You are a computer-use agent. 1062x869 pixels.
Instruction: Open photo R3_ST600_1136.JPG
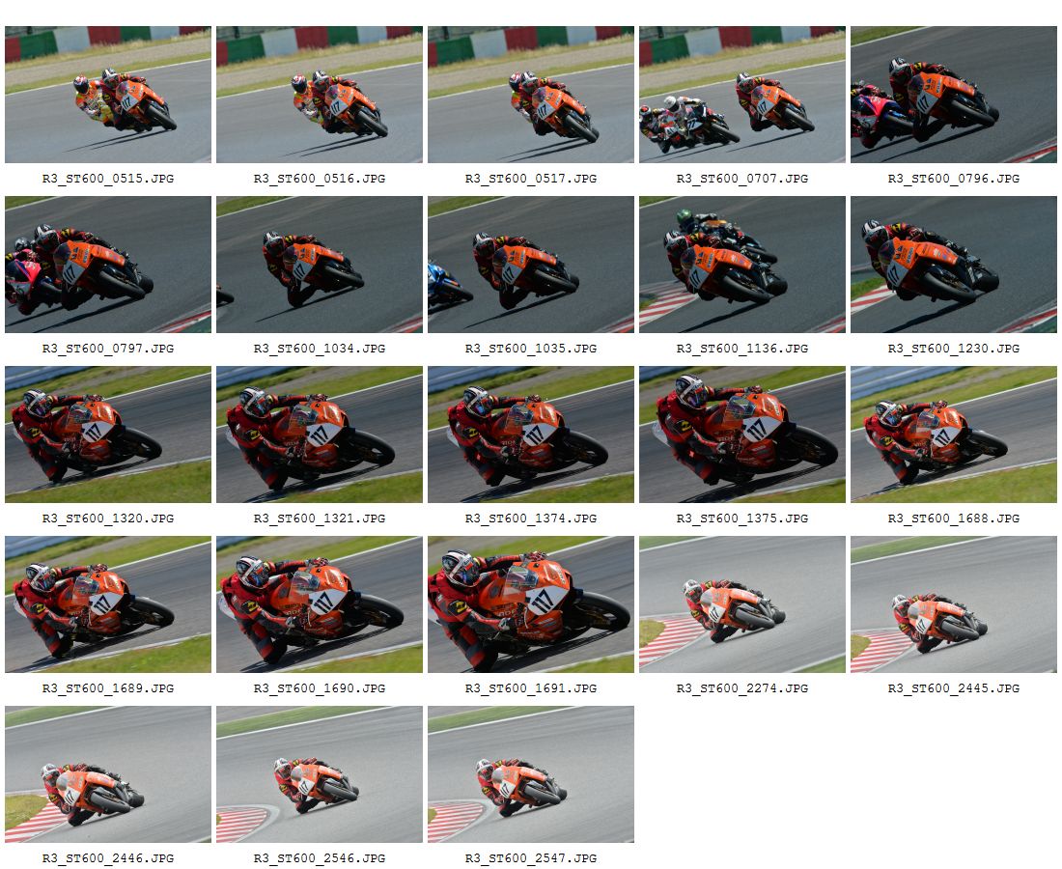click(742, 265)
